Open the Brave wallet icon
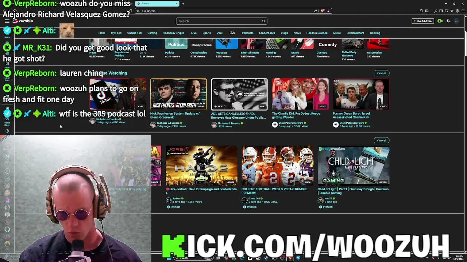Viewport: 467px width, 262px height. coord(446,11)
